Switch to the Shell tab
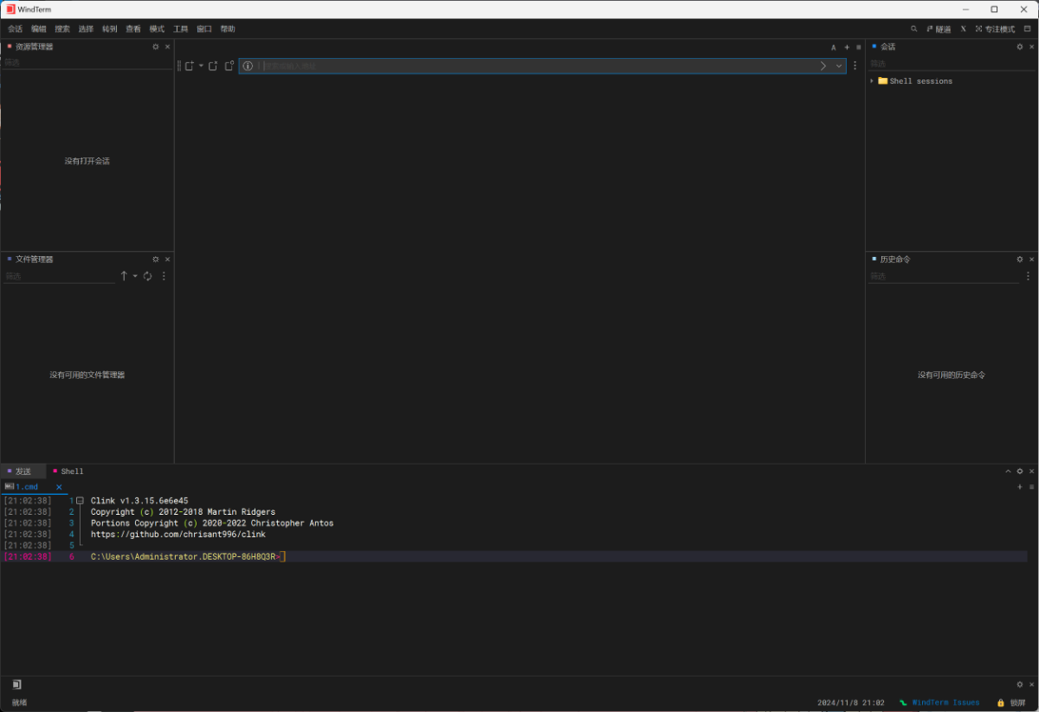This screenshot has height=712, width=1039. click(68, 471)
